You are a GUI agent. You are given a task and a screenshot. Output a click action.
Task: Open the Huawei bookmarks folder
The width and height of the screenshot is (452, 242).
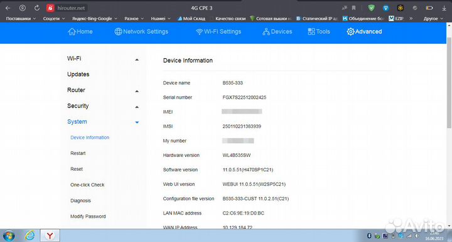(161, 18)
